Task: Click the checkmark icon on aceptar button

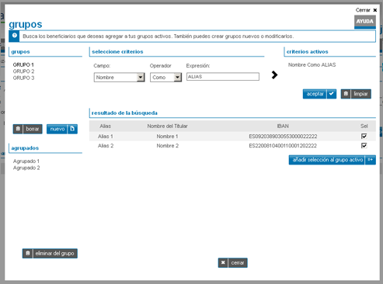Action: (332, 94)
